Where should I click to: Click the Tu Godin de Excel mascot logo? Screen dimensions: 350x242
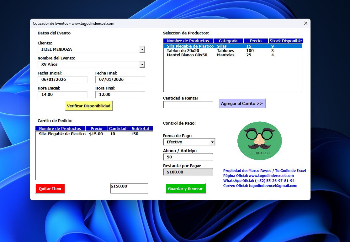click(259, 141)
